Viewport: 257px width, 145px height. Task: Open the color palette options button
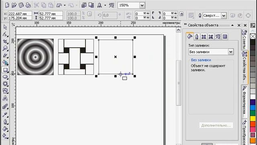[x=253, y=25]
